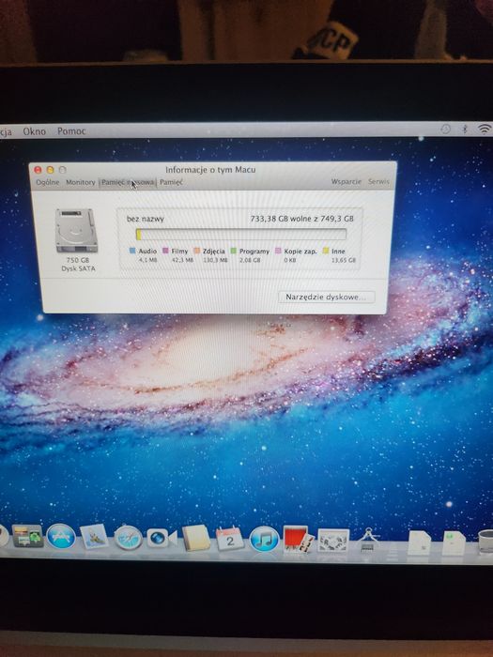Click the storage usage bar
Screen dimensions: 493x657
click(241, 235)
